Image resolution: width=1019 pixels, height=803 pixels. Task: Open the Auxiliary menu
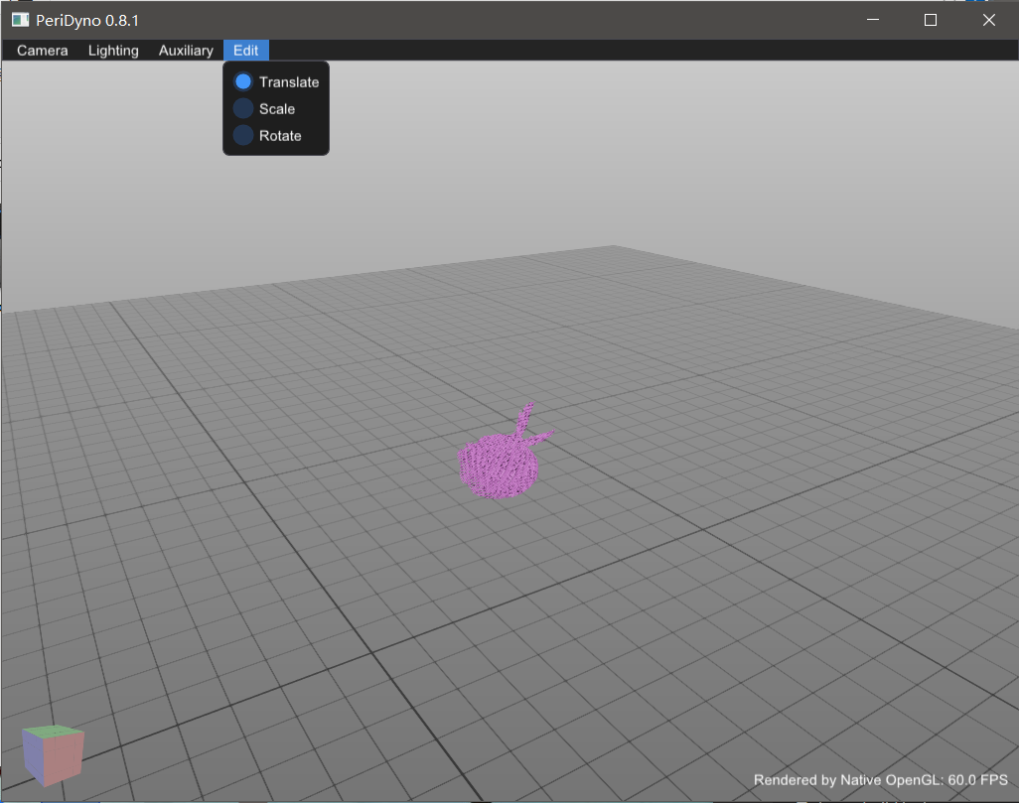coord(186,51)
